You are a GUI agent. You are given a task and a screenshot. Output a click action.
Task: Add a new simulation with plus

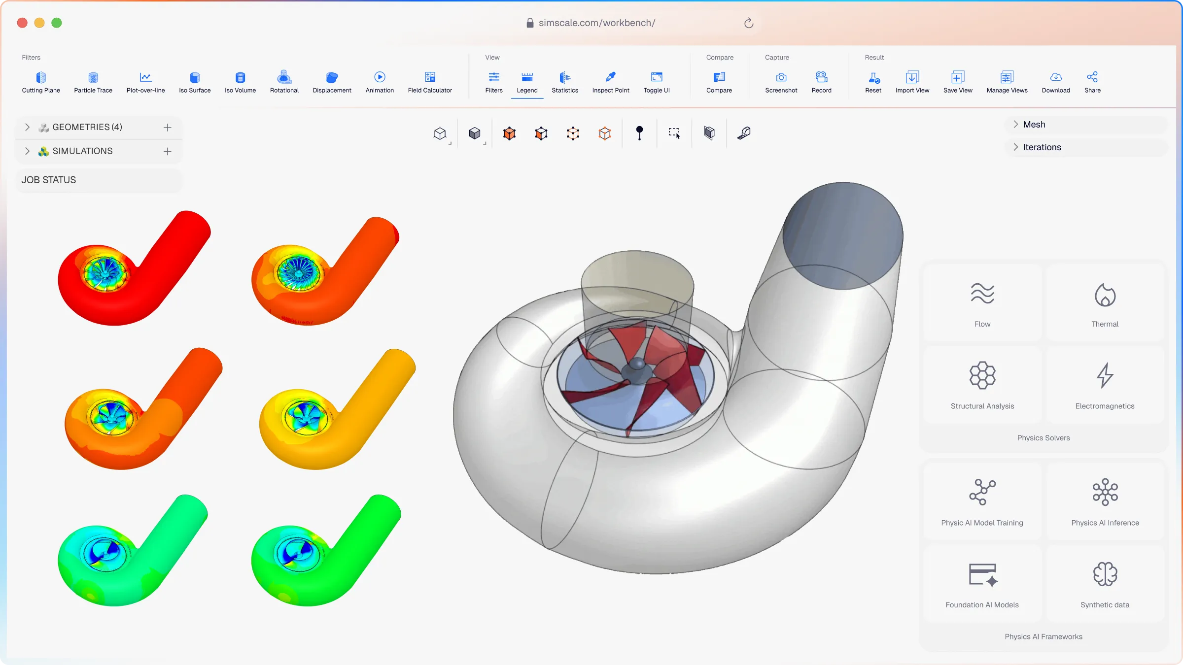coord(168,152)
